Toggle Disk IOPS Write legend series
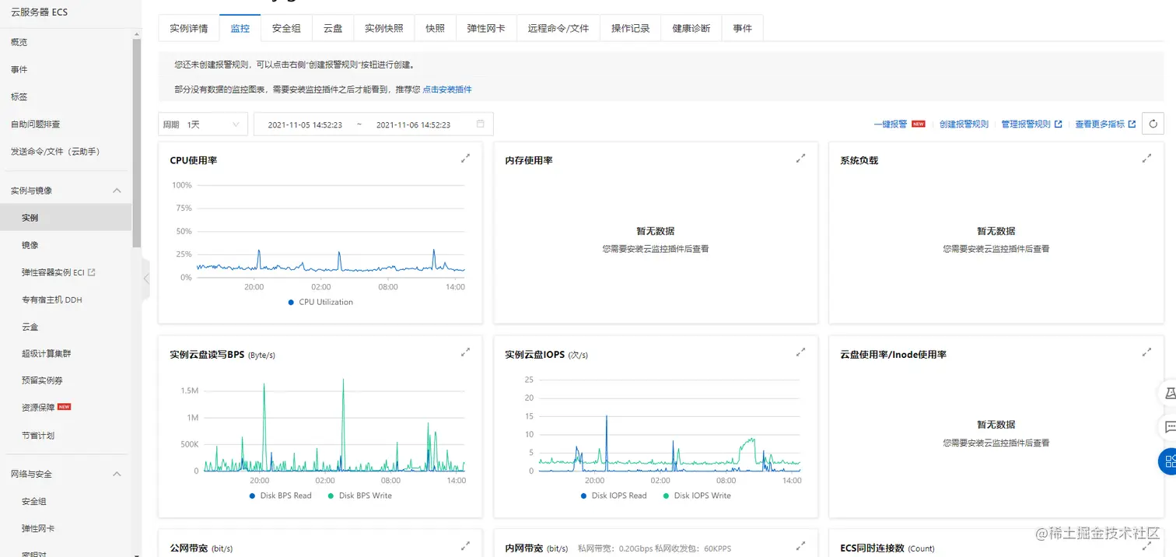Viewport: 1176px width, 557px height. (x=697, y=496)
